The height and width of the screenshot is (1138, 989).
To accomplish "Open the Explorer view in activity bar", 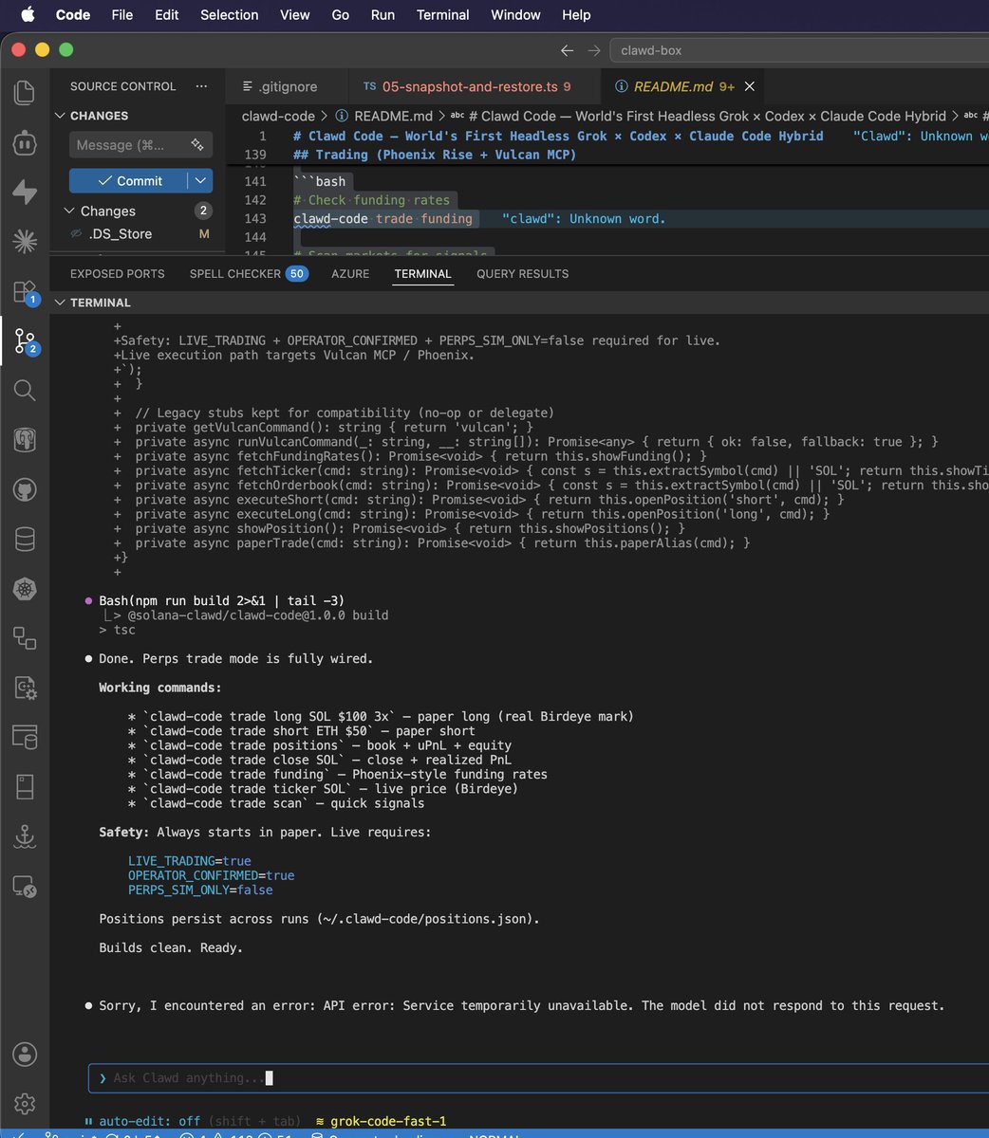I will click(25, 93).
